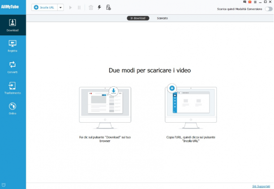Click the trash delete icon
This screenshot has width=274, height=189.
pos(91,8)
